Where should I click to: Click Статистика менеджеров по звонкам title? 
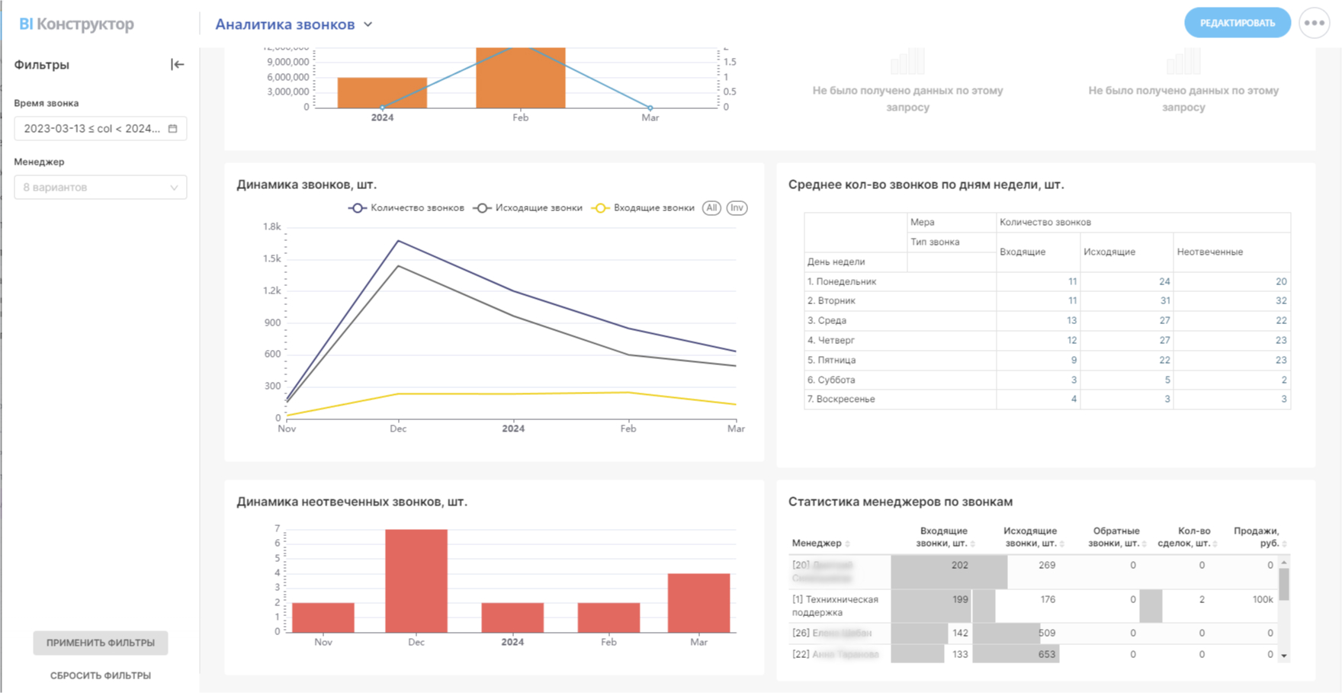click(x=901, y=502)
